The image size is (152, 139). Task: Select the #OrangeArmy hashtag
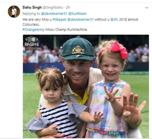(x=34, y=29)
